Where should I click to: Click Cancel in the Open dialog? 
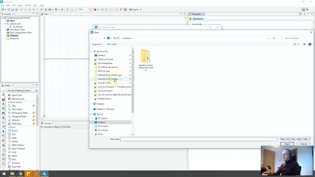[x=304, y=144]
